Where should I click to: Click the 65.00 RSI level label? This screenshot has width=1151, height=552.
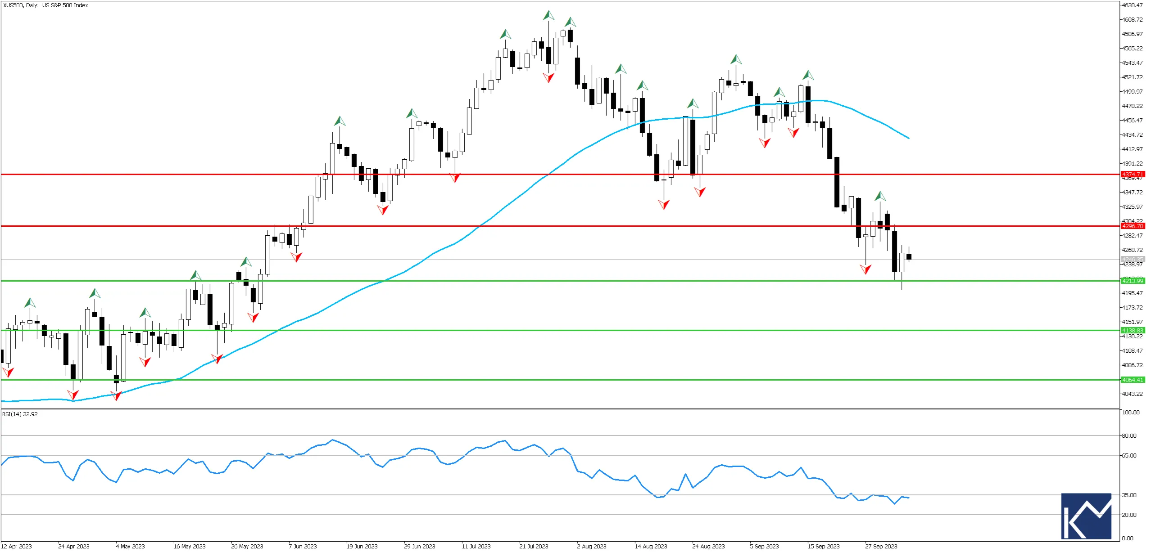tap(1129, 456)
